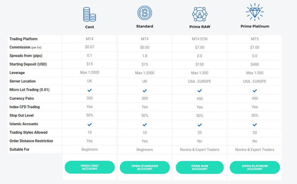Select the Prime Platinum column heading

255,26
